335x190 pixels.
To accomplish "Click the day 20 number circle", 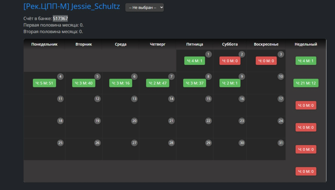I will [x=134, y=121].
